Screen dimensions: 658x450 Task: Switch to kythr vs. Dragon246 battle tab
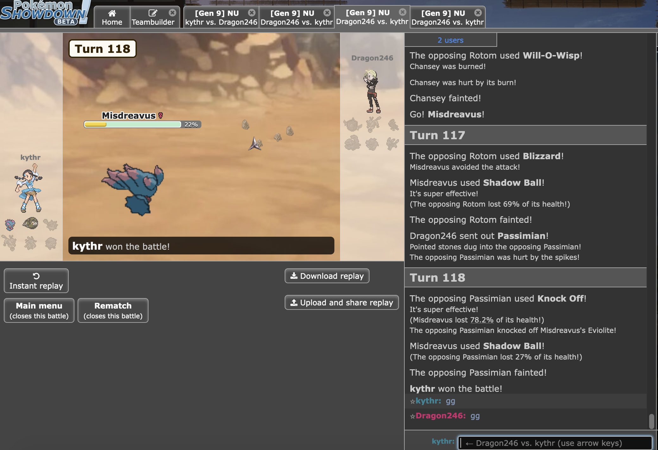coord(221,17)
